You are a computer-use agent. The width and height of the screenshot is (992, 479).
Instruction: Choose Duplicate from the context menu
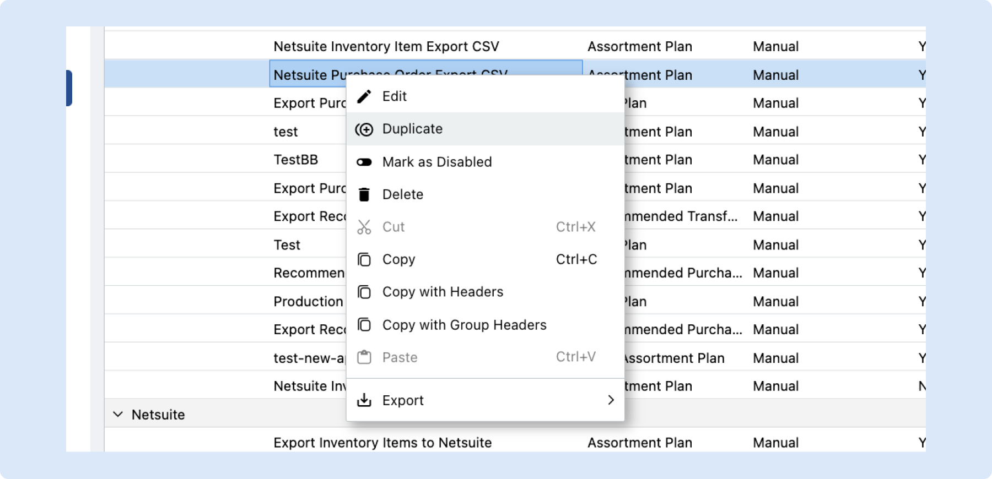[x=412, y=129]
